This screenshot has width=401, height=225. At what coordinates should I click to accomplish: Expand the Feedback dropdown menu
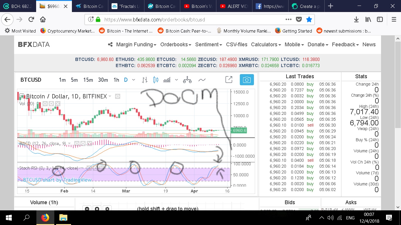[x=345, y=45]
